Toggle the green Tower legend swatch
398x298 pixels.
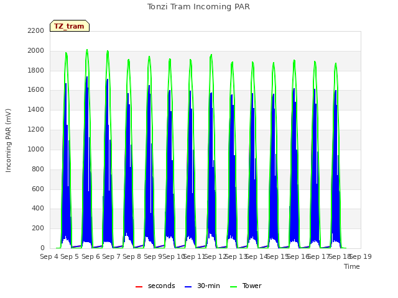click(x=233, y=287)
